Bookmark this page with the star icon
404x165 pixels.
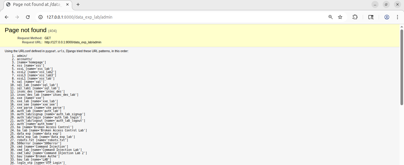click(x=340, y=17)
